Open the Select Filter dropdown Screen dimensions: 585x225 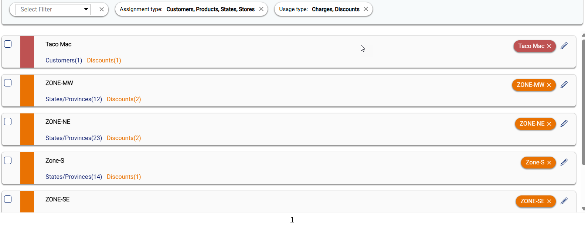click(x=53, y=9)
